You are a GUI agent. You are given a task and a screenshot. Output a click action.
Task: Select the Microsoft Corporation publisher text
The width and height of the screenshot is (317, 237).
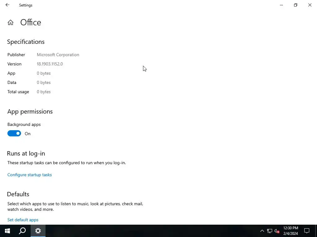tap(58, 55)
